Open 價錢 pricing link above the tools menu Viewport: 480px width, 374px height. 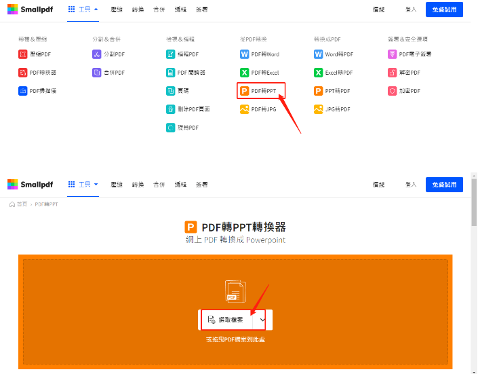point(378,10)
